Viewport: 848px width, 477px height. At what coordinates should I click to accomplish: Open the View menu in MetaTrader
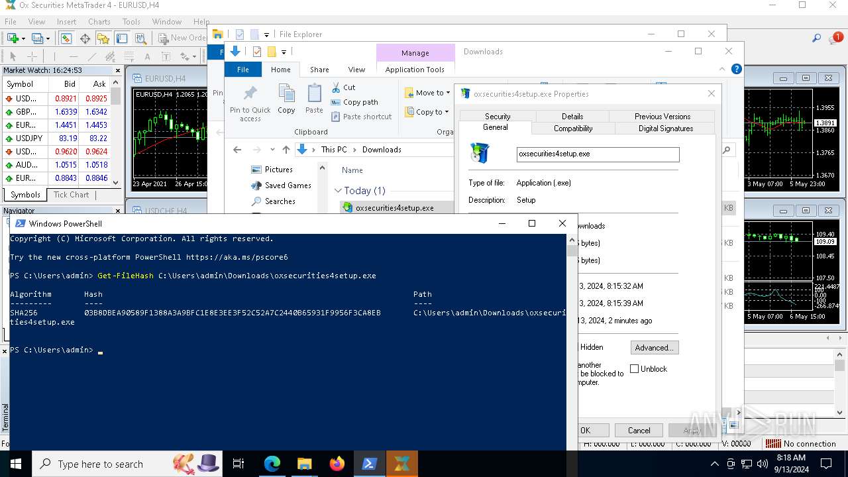tap(36, 22)
